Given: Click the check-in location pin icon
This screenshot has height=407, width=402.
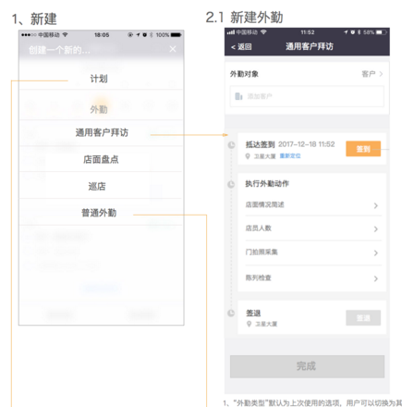Looking at the screenshot, I should (x=248, y=156).
